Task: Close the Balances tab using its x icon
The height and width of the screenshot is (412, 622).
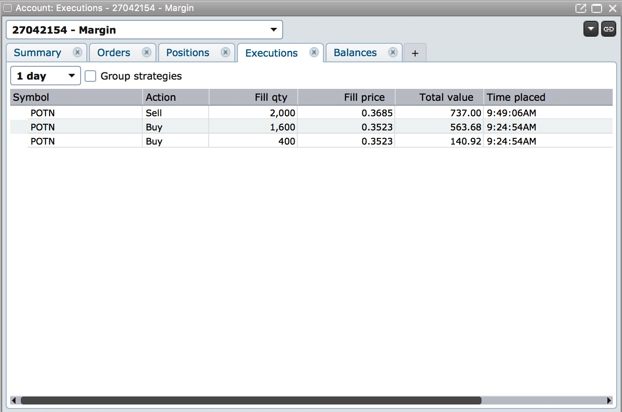Action: pos(393,53)
